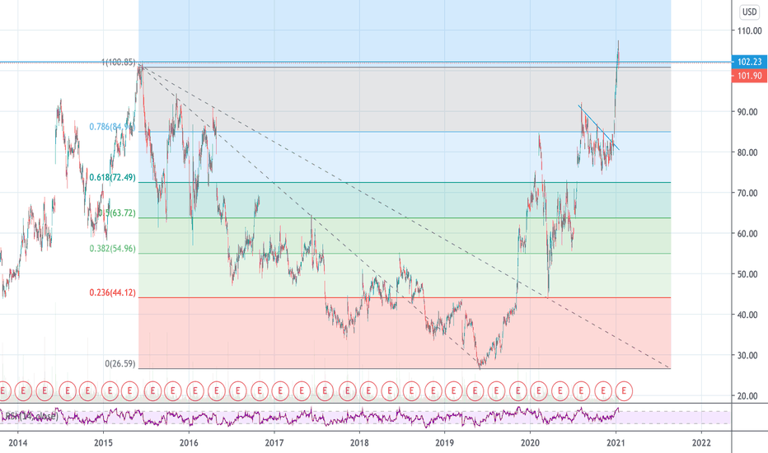Click the 2019 label on time axis
Screen dimensions: 768x453
click(x=445, y=443)
